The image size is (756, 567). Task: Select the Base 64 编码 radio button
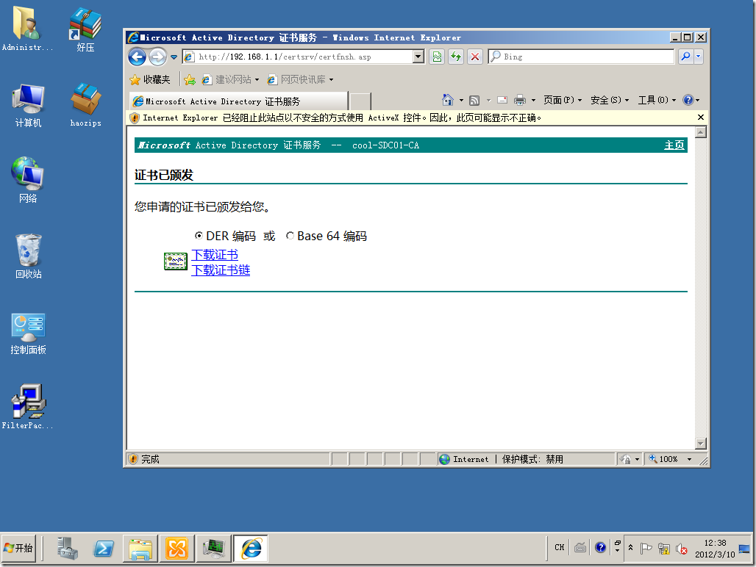click(290, 236)
